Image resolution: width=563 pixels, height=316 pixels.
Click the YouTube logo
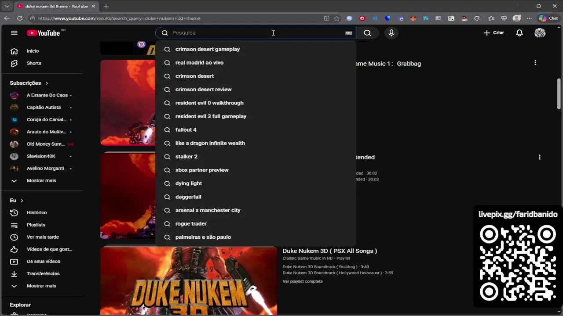point(43,33)
